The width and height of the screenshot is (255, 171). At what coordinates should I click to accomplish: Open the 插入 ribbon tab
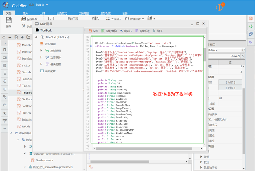tap(25, 13)
